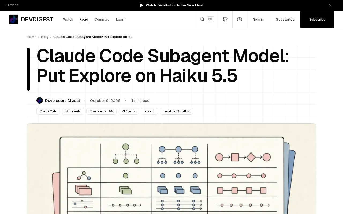Click the play icon in announcement banner
This screenshot has height=214, width=343.
click(142, 5)
